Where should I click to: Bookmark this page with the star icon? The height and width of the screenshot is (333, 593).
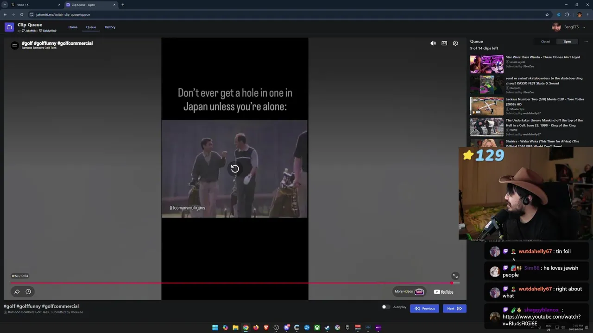pos(547,14)
